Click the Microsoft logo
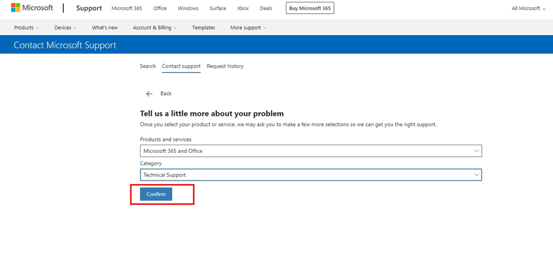553x267 pixels. [x=32, y=8]
